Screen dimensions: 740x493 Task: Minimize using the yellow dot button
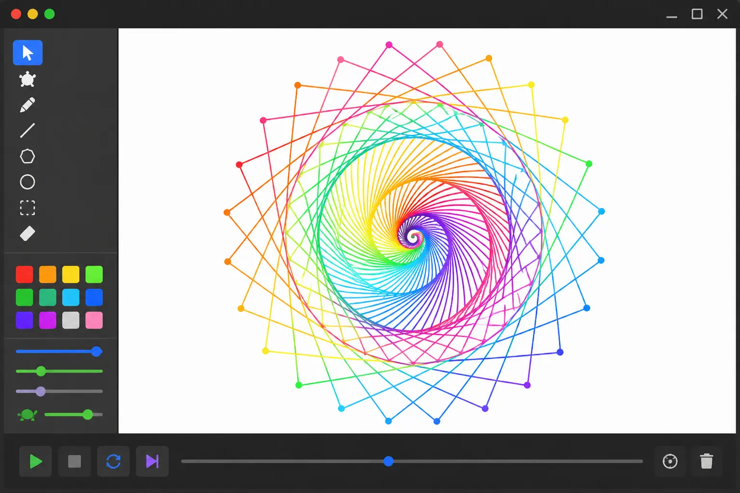[33, 14]
